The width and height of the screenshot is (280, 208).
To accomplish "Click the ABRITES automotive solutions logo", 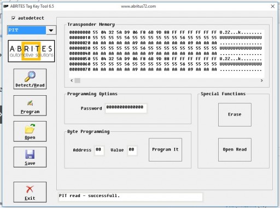I will 31,51.
